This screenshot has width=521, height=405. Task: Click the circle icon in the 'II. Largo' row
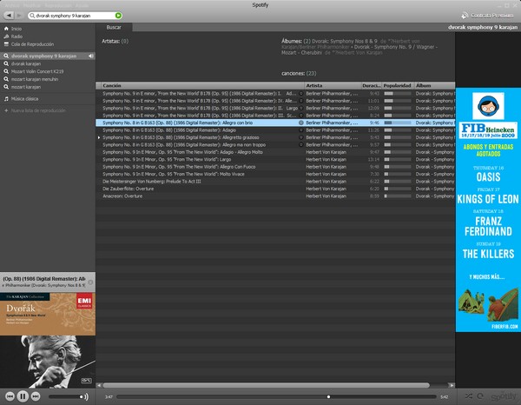coord(301,108)
